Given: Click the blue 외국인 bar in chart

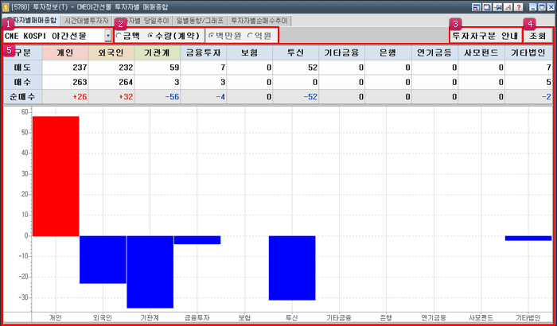Looking at the screenshot, I should 103,259.
